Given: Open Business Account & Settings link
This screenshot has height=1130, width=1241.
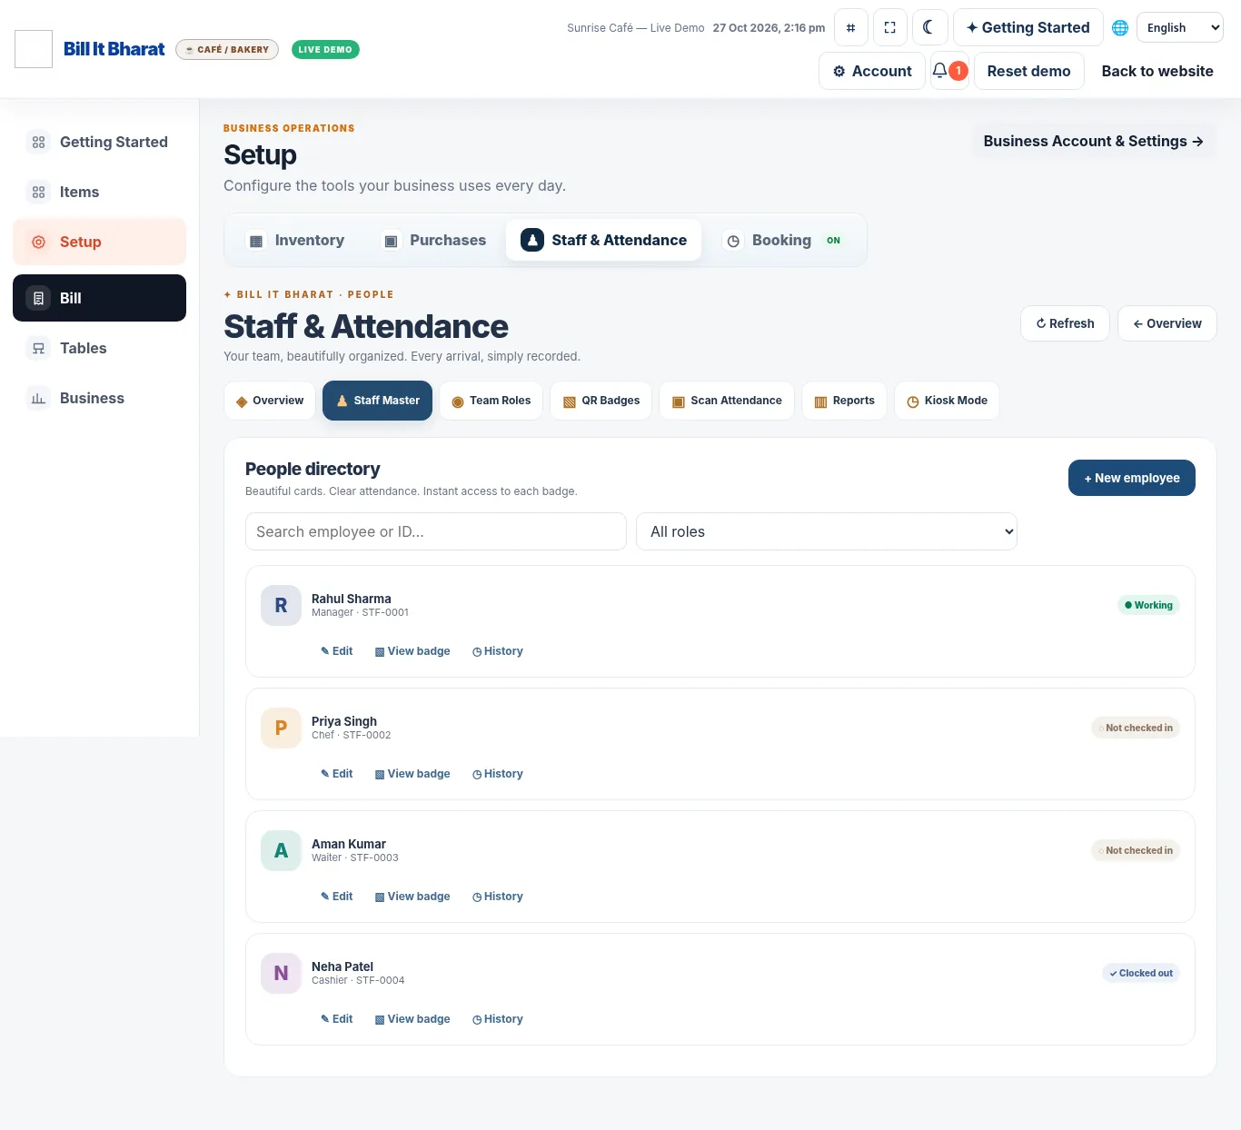Looking at the screenshot, I should [x=1094, y=141].
